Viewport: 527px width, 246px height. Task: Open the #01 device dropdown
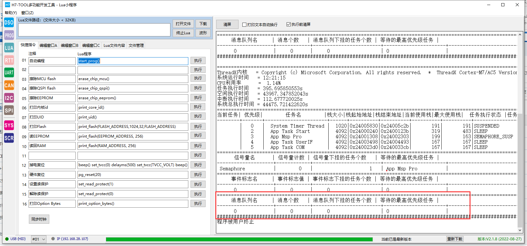39,239
